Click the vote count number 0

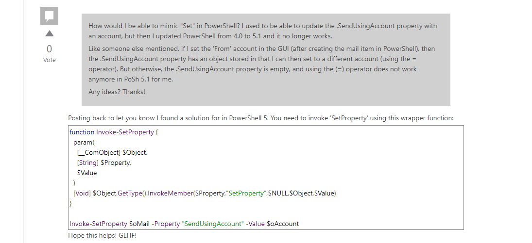coord(49,49)
